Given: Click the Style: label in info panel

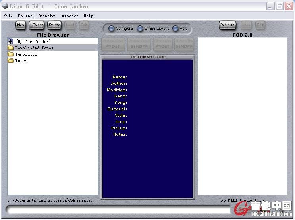Looking at the screenshot, I should [121, 115].
